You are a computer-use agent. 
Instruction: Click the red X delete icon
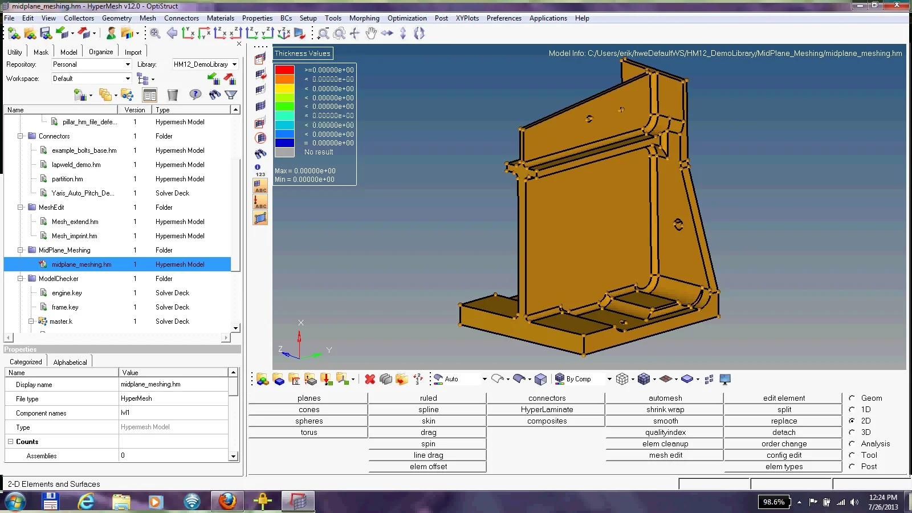370,379
